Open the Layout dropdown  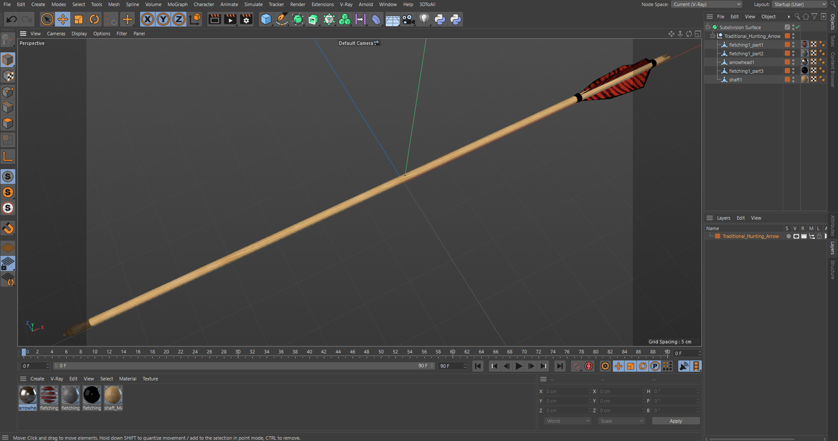[800, 4]
